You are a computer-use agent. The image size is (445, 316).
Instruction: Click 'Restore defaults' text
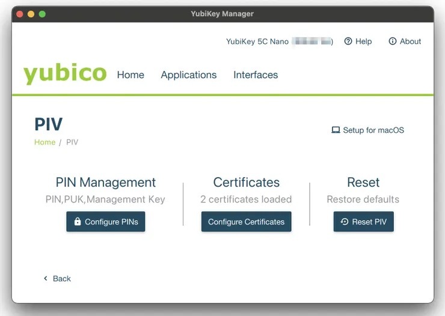tap(363, 199)
